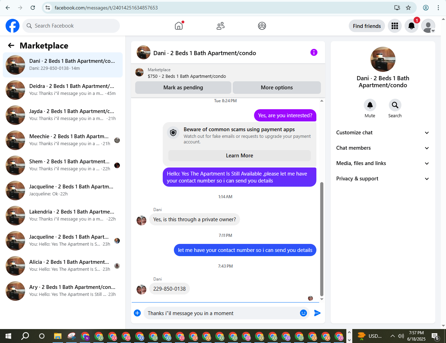The width and height of the screenshot is (446, 343).
Task: Open the Home feed icon
Action: [179, 26]
